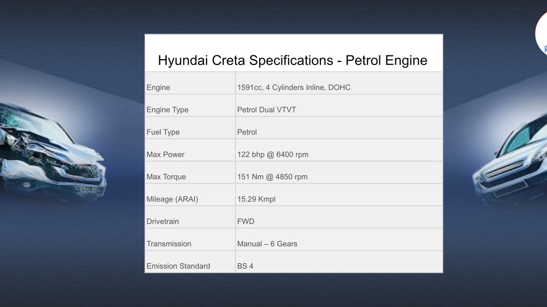Click the Max Power label
Image resolution: width=547 pixels, height=307 pixels.
pos(166,154)
